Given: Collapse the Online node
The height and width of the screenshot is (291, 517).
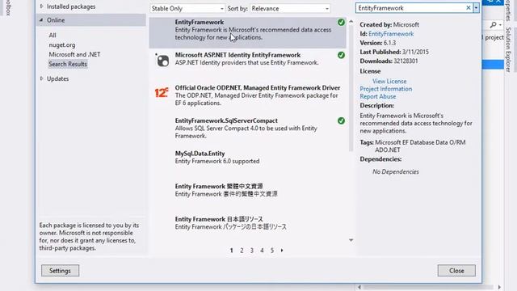Looking at the screenshot, I should pyautogui.click(x=41, y=20).
